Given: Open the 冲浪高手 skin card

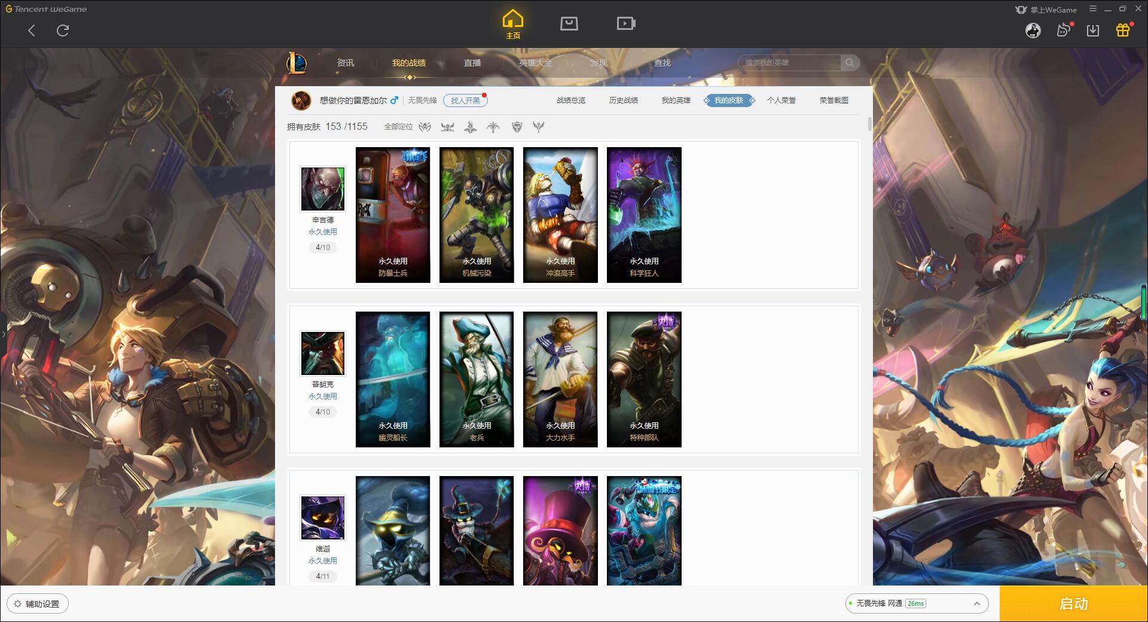Looking at the screenshot, I should tap(560, 215).
